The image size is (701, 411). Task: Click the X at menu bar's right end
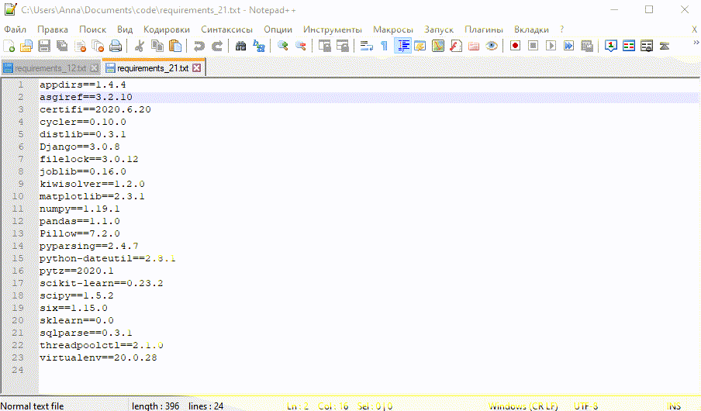694,29
